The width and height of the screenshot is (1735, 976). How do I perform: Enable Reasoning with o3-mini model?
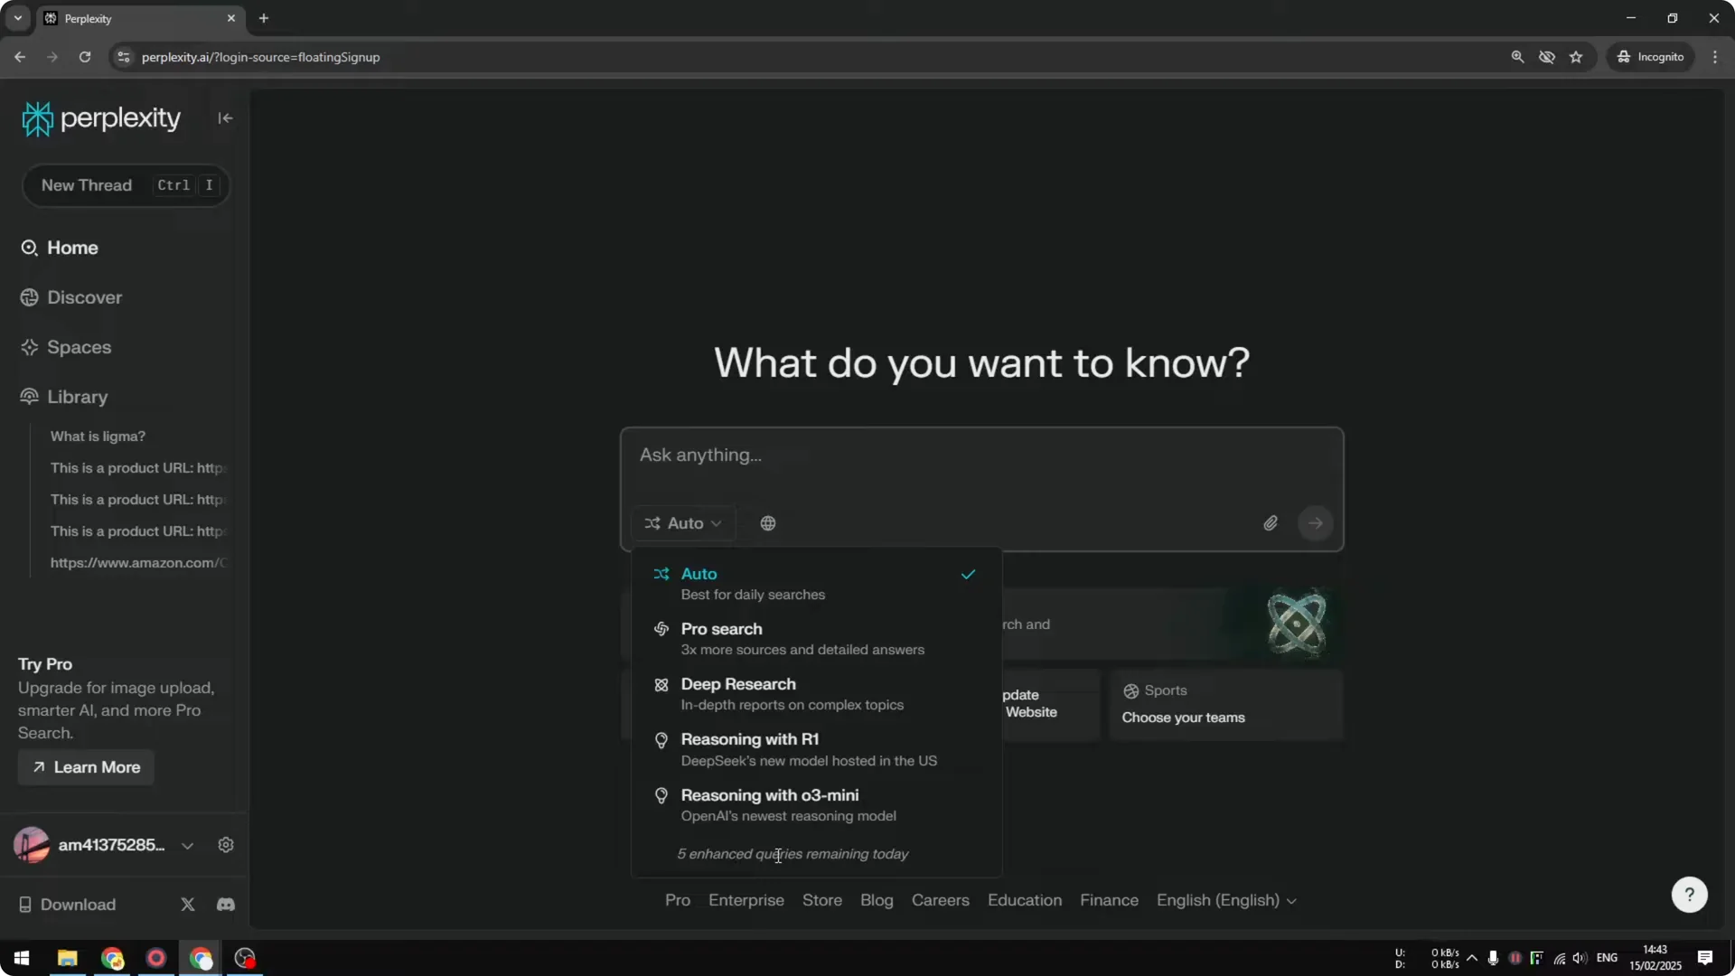tap(767, 795)
